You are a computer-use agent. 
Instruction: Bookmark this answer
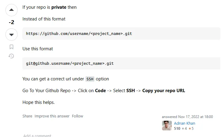point(11,47)
